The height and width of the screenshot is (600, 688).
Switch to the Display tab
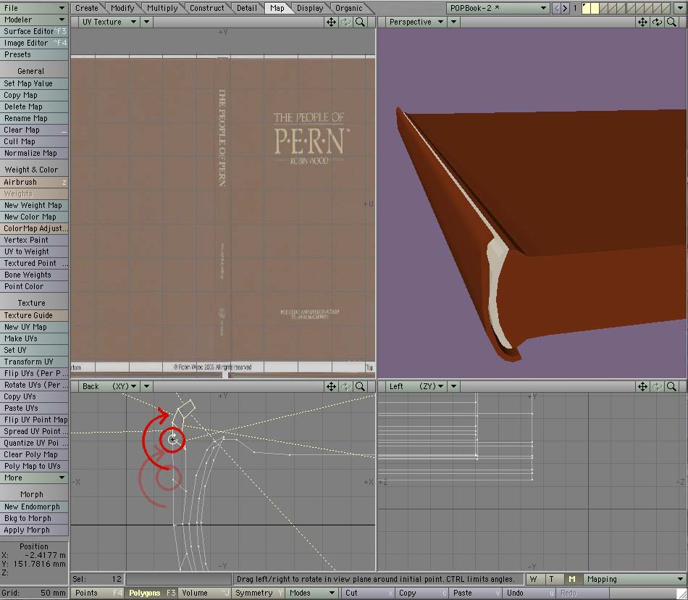(x=310, y=8)
